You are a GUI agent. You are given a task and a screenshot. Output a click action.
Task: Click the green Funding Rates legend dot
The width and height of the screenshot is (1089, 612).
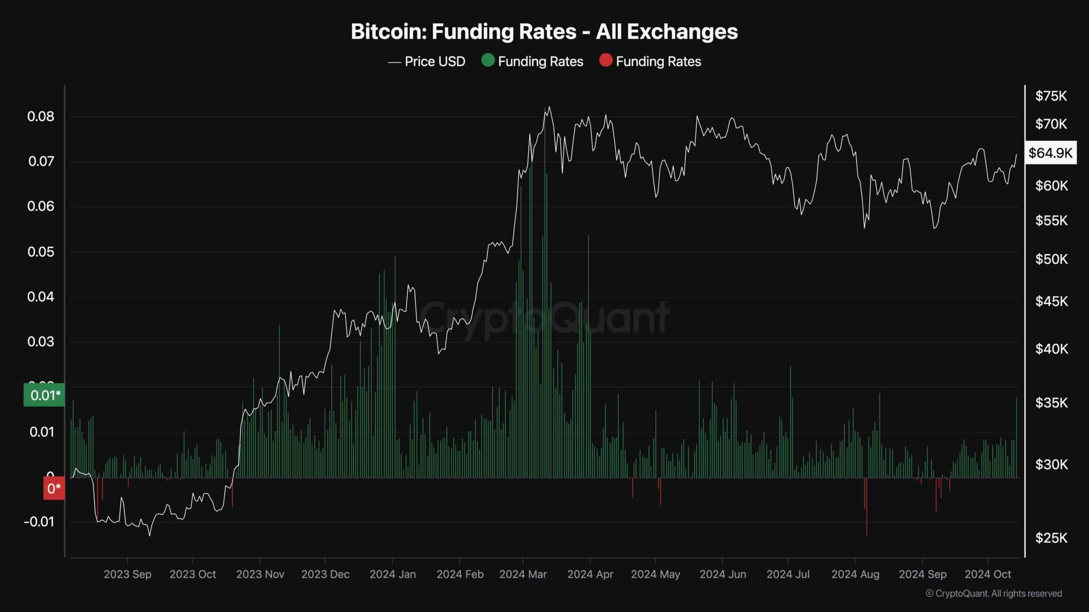487,60
